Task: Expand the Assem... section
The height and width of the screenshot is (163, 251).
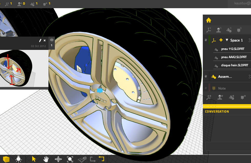Action: pyautogui.click(x=225, y=77)
